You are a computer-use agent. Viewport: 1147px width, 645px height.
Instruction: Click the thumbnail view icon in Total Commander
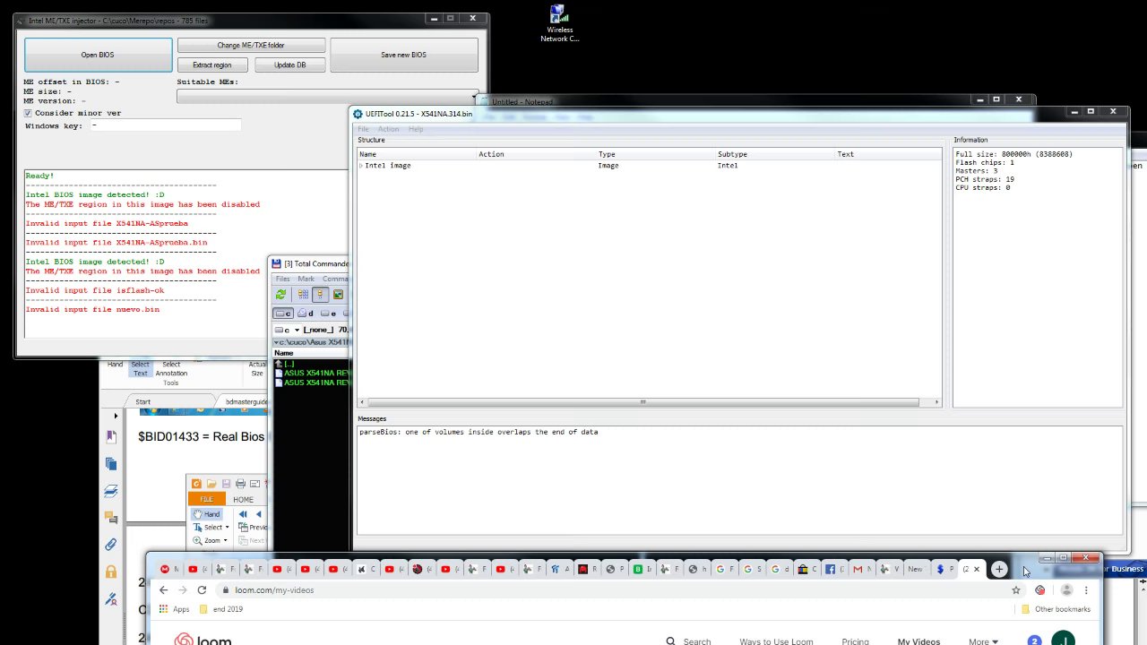338,294
